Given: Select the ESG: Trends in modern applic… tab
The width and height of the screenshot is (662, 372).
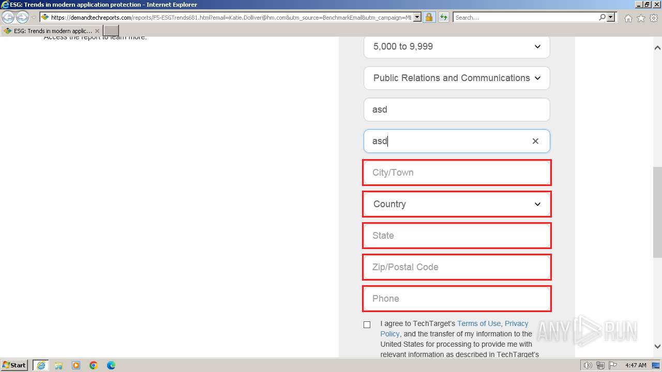Looking at the screenshot, I should [52, 31].
